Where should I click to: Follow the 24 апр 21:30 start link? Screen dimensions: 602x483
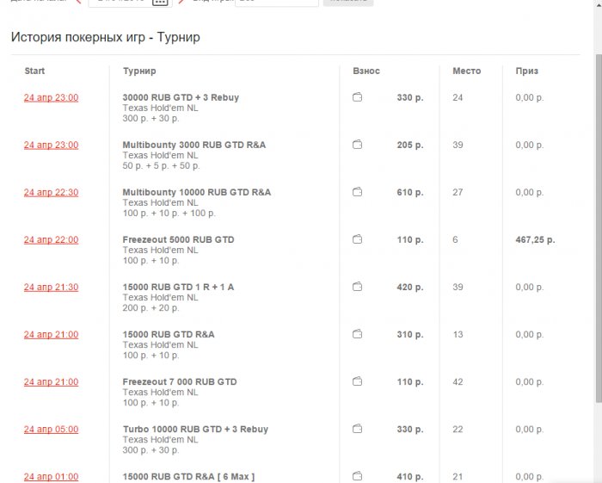51,287
